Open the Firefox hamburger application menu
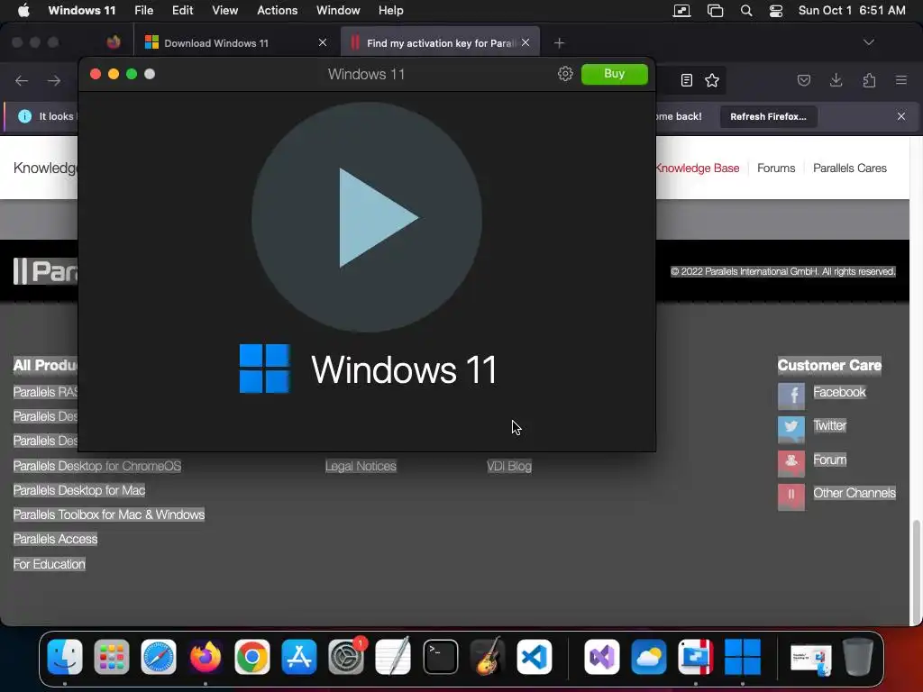 click(x=900, y=80)
